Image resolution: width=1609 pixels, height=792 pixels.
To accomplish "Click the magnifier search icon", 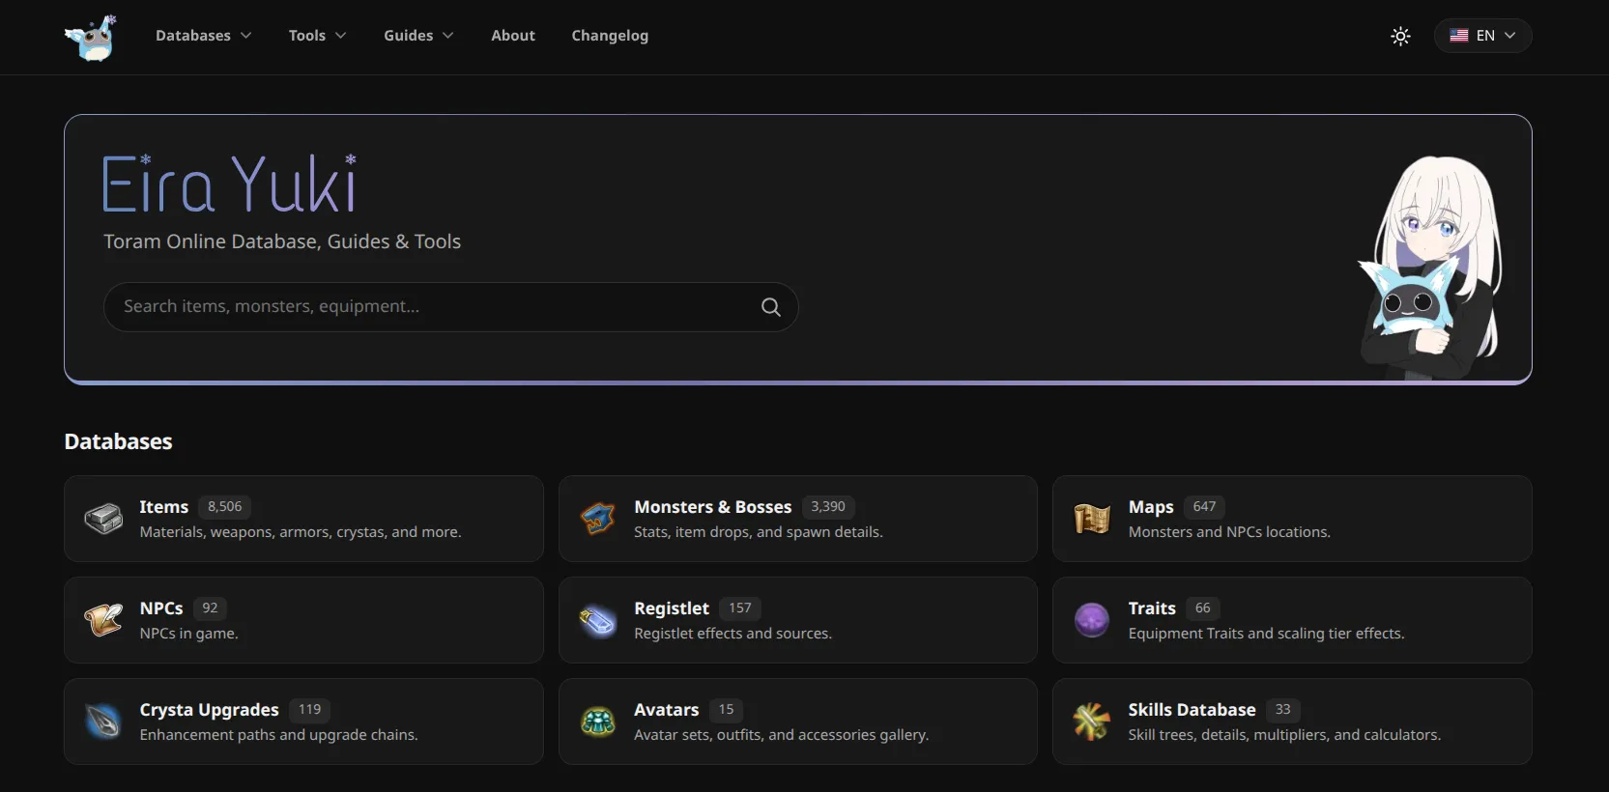I will click(770, 307).
